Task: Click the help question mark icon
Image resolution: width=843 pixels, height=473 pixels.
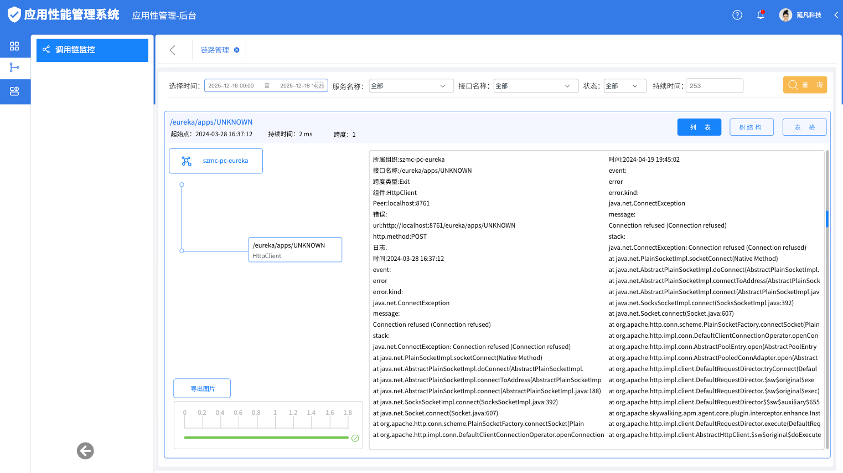Action: 737,15
